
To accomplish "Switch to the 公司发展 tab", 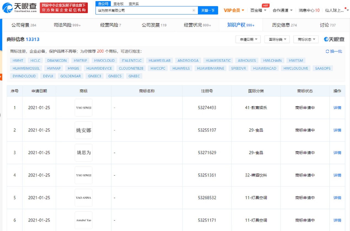I will (154, 25).
